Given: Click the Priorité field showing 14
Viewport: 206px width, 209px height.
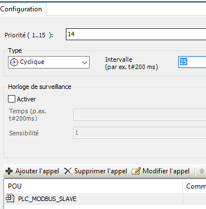Looking at the screenshot, I should click(x=136, y=34).
